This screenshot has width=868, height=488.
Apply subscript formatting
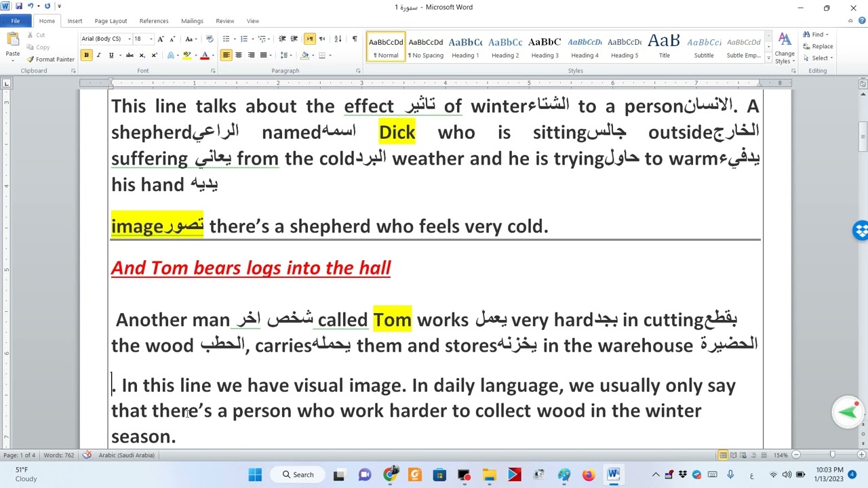tap(142, 56)
